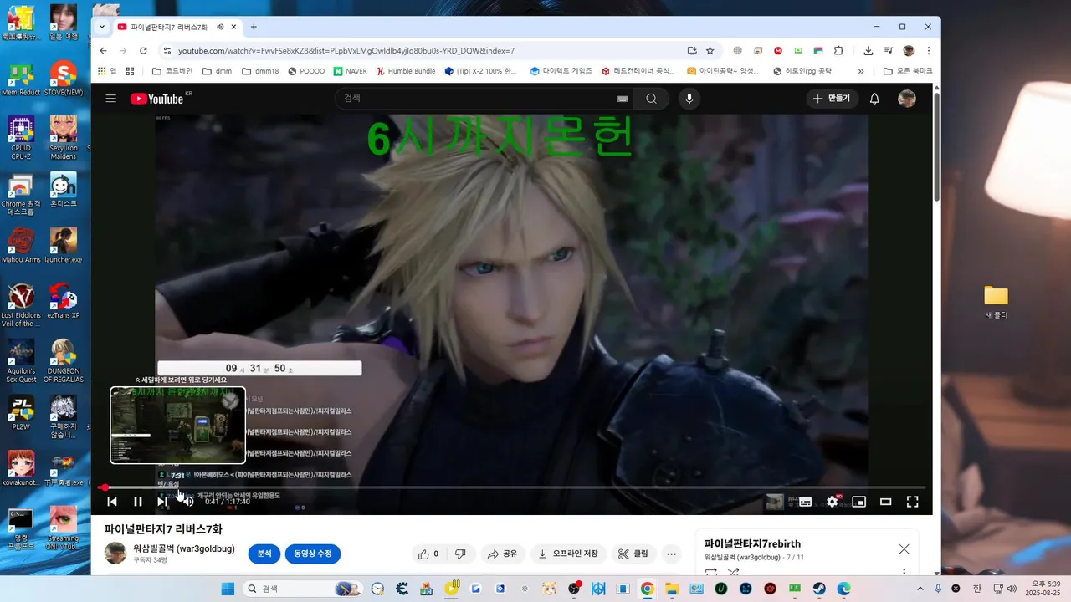Screen dimensions: 1071x602
Task: Click the 만들기 create button
Action: coord(832,99)
